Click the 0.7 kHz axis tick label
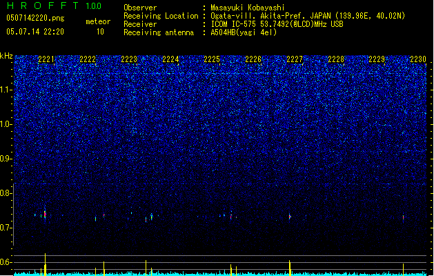Image resolution: width=434 pixels, height=276 pixels. pyautogui.click(x=6, y=228)
